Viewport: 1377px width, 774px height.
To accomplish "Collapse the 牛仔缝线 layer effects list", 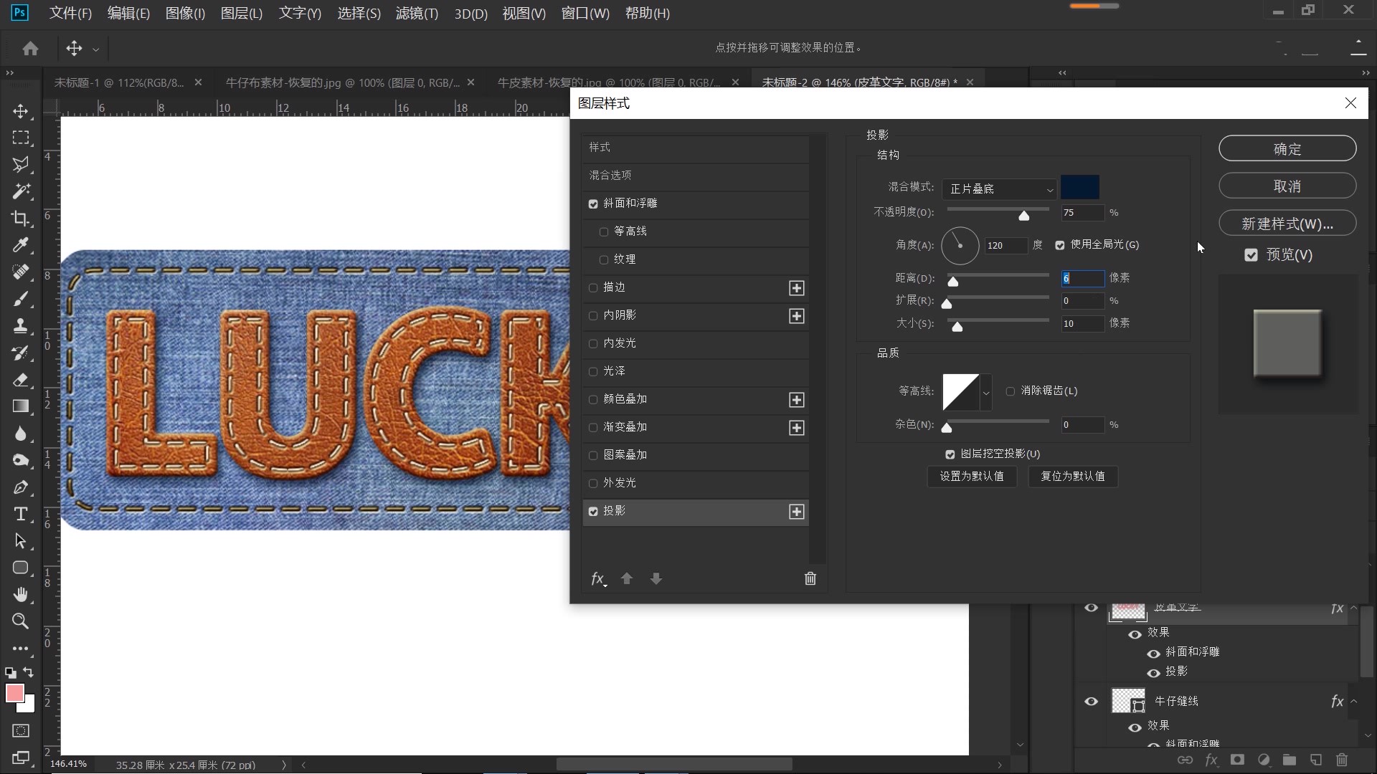I will (x=1354, y=702).
